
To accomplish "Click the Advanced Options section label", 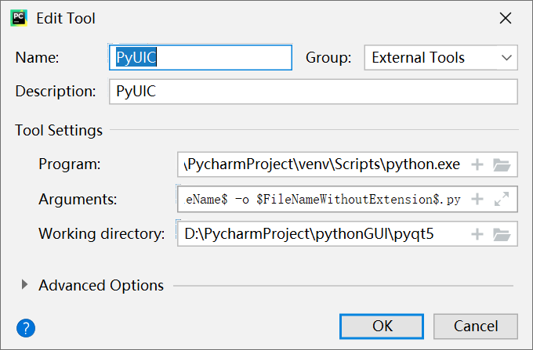I will [x=101, y=286].
